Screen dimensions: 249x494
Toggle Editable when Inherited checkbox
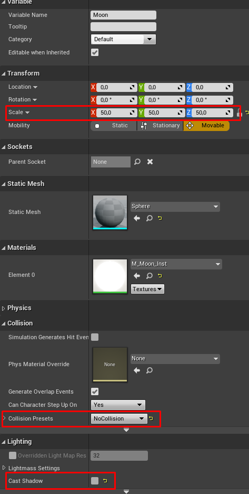[95, 52]
